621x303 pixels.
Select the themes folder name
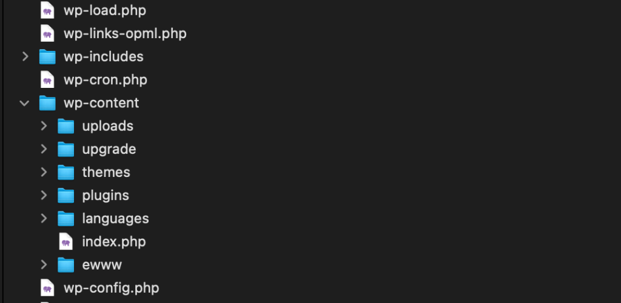pos(106,172)
